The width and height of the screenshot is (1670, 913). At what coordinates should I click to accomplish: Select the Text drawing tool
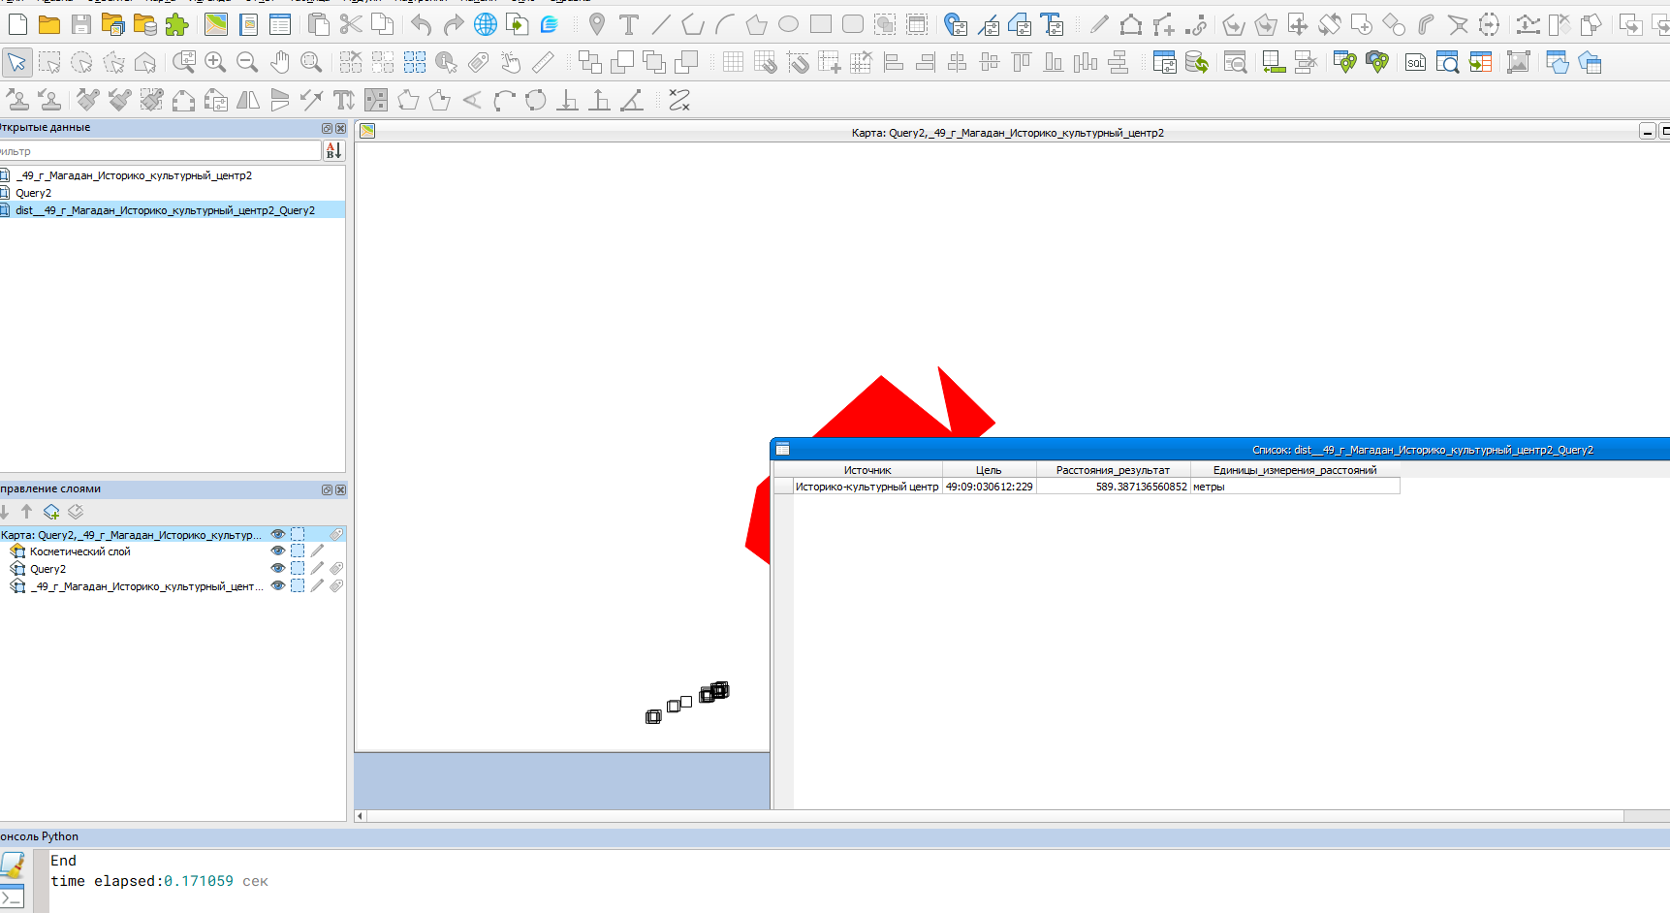(629, 25)
